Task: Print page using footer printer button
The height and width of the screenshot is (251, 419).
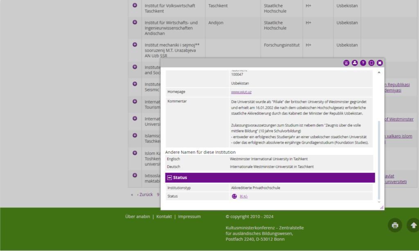Action: tap(395, 225)
